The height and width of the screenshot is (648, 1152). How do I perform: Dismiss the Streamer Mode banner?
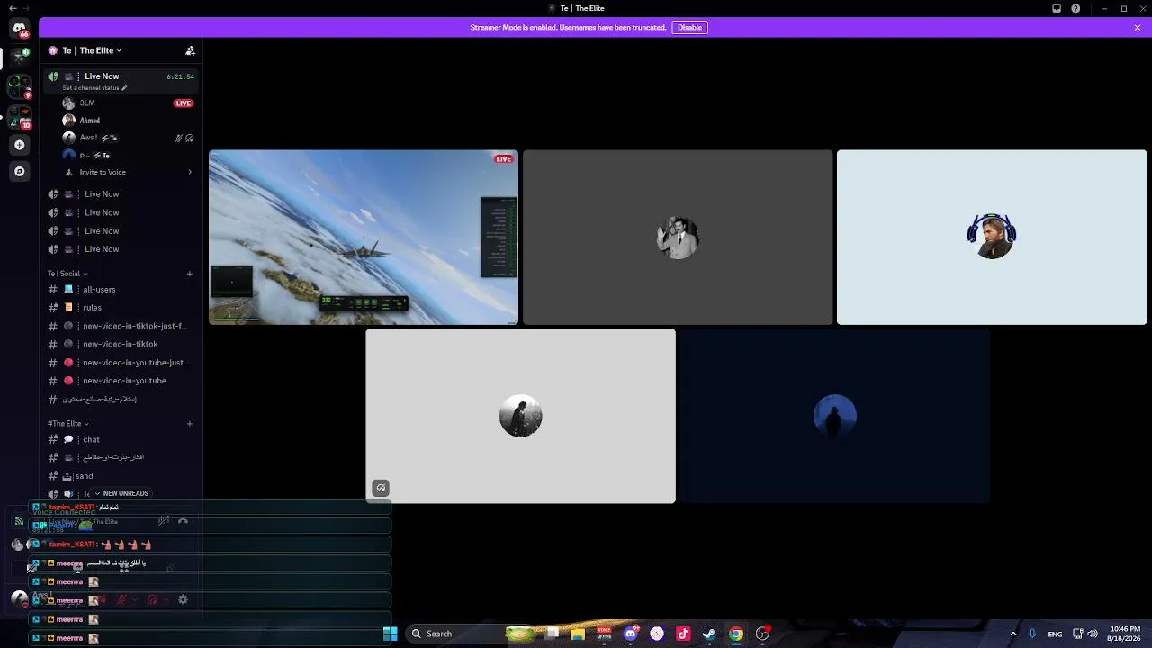pos(1138,28)
